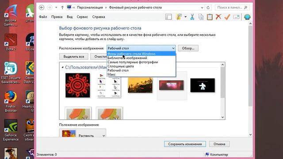Click the Paste clipboard icon
Screen dimensions: 283x159
(210, 17)
